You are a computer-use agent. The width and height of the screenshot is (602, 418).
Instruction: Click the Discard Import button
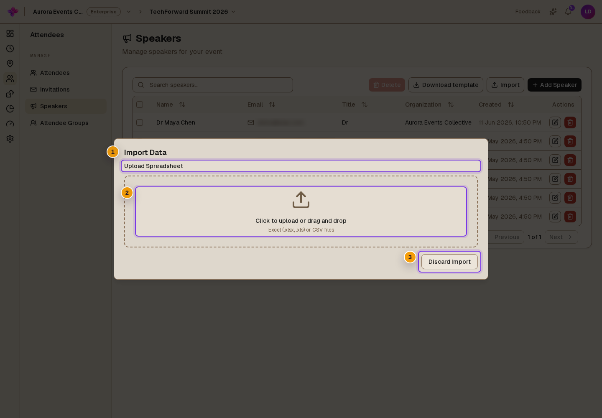[449, 262]
